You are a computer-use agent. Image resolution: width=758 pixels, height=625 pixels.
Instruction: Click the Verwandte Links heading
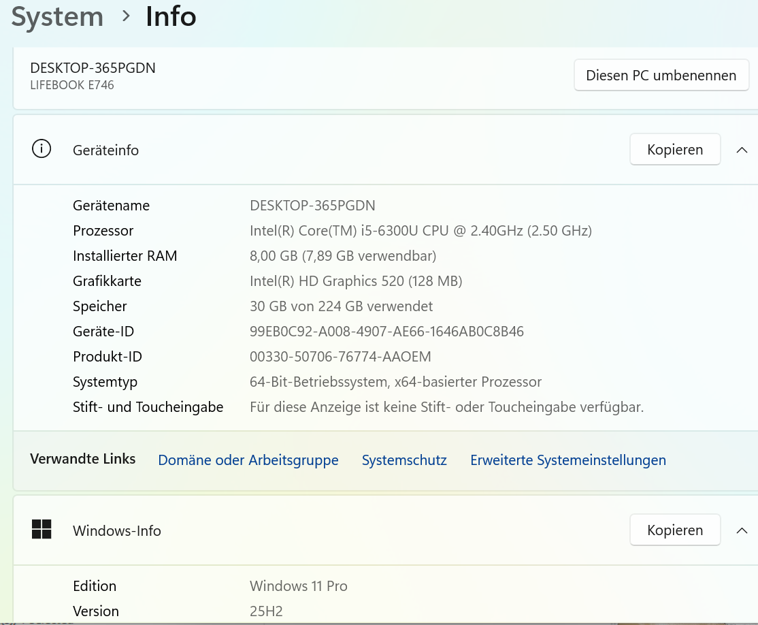(82, 459)
